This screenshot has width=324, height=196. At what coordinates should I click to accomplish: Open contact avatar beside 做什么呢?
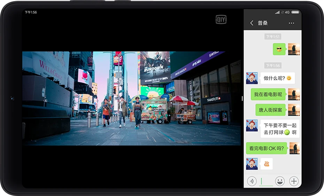[x=252, y=78]
